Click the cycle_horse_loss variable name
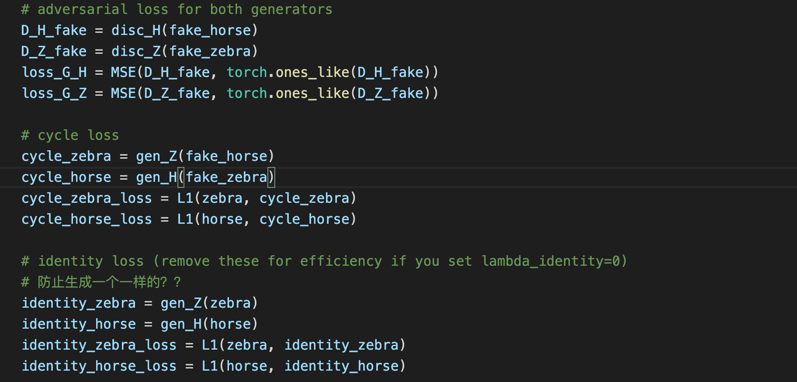Image resolution: width=797 pixels, height=382 pixels. point(87,219)
